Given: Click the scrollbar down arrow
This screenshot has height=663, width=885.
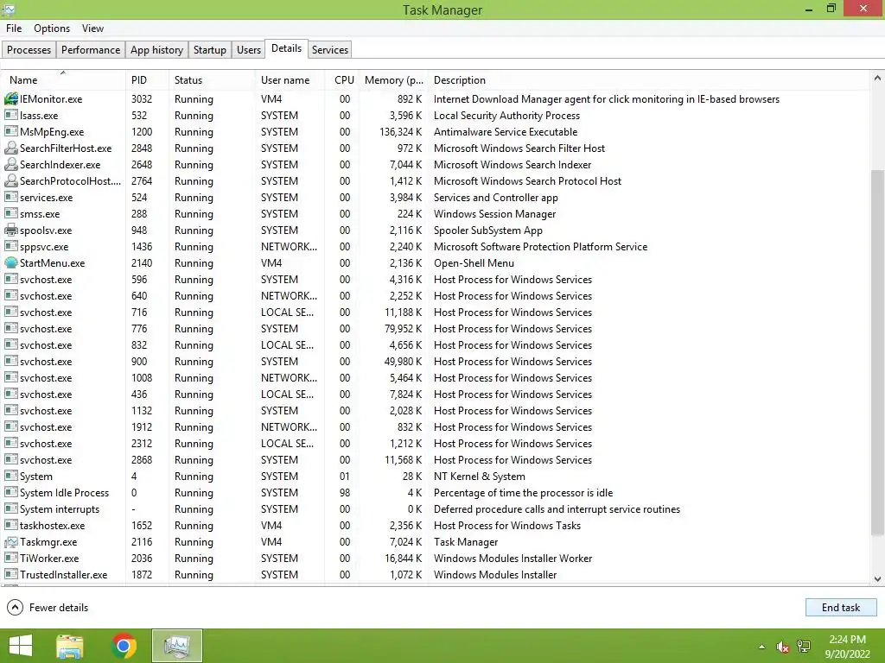Looking at the screenshot, I should coord(877,578).
